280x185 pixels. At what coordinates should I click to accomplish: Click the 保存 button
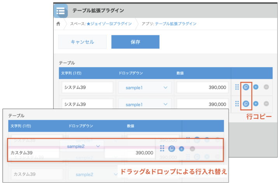pyautogui.click(x=135, y=42)
